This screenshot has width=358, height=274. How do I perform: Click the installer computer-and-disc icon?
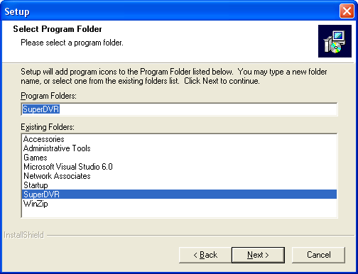[335, 41]
